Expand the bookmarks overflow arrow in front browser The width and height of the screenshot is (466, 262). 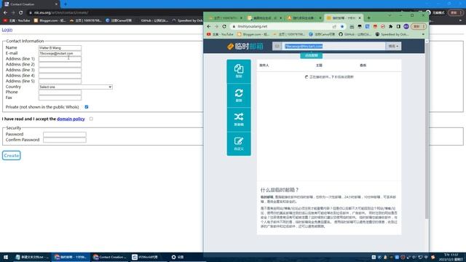[x=423, y=34]
